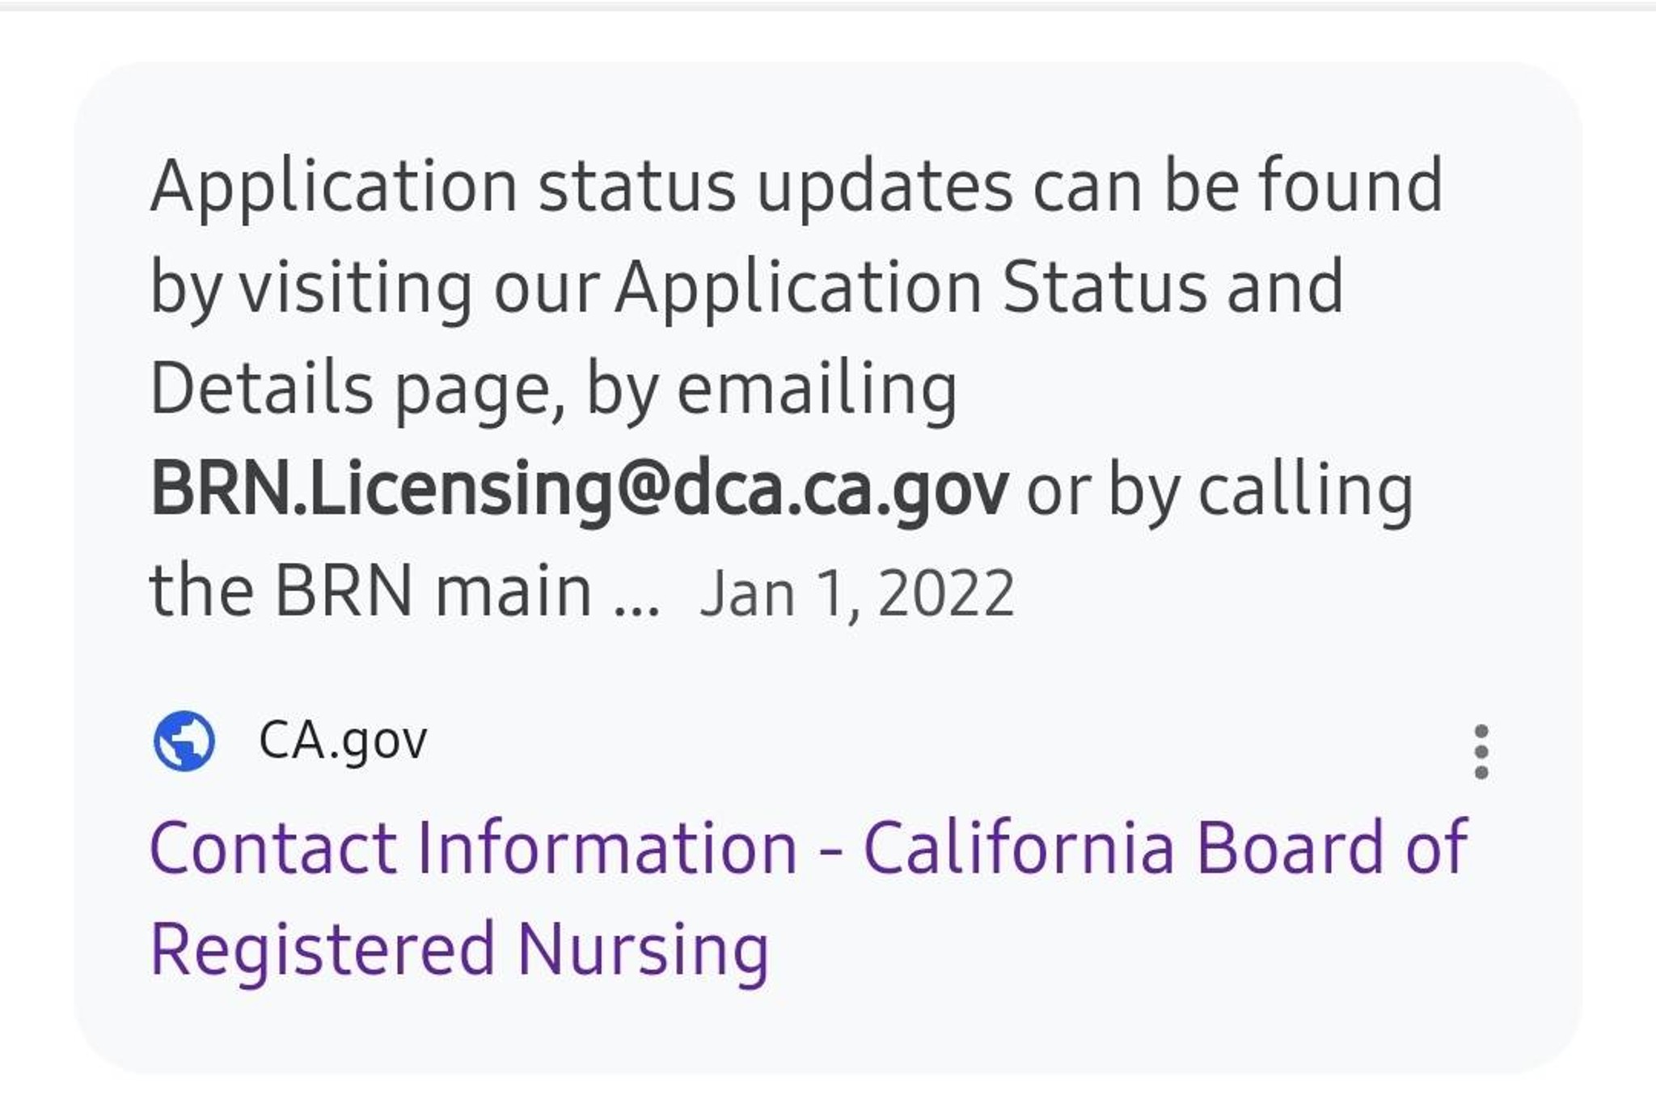1656x1112 pixels.
Task: Open the Contact Information result link
Action: [809, 848]
